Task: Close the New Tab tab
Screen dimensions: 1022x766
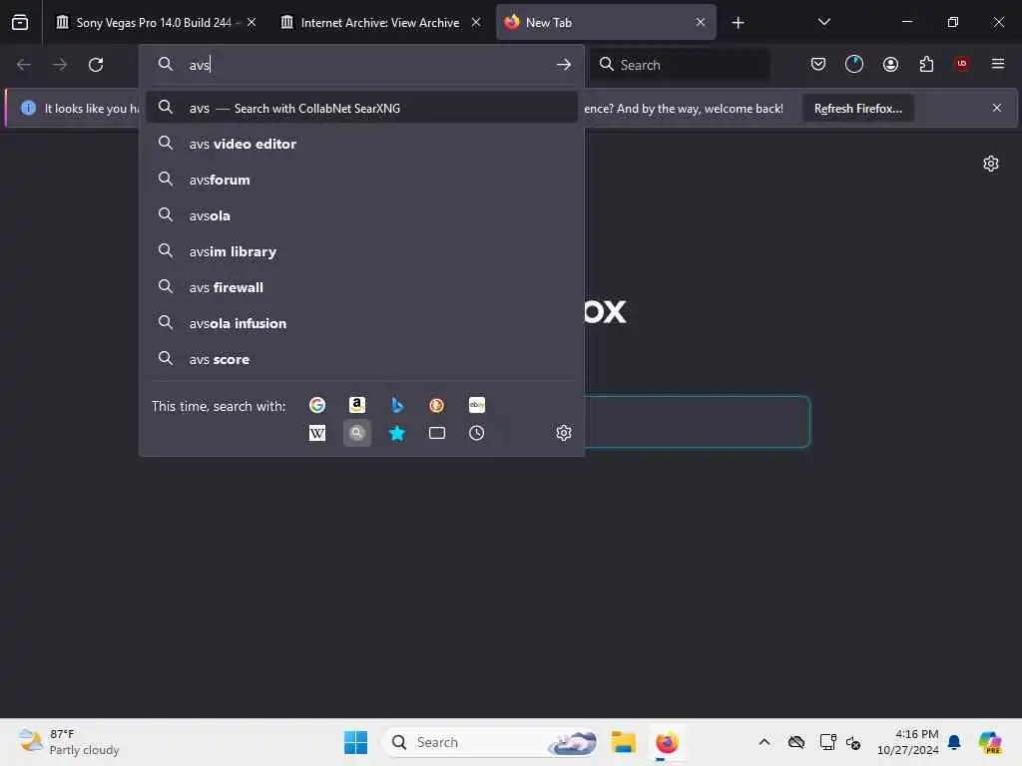Action: tap(701, 22)
